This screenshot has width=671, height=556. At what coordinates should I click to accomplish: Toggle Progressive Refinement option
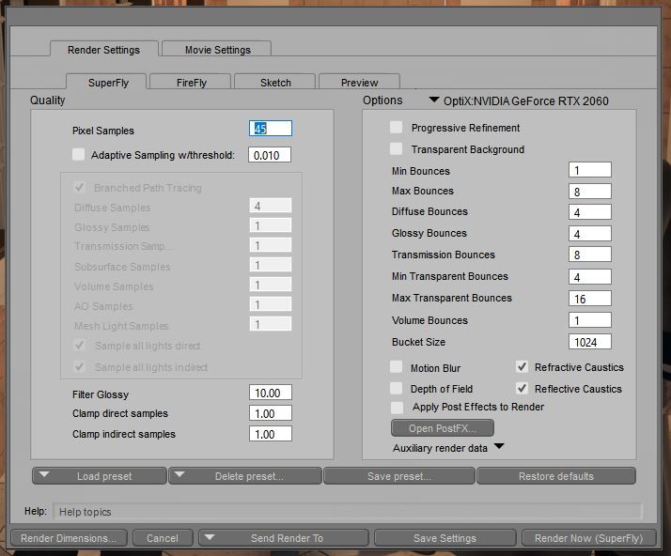point(397,128)
